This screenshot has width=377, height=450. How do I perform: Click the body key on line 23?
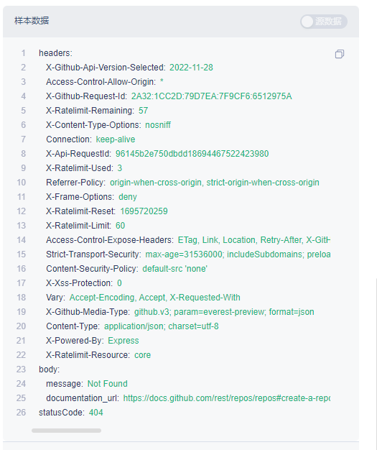49,369
